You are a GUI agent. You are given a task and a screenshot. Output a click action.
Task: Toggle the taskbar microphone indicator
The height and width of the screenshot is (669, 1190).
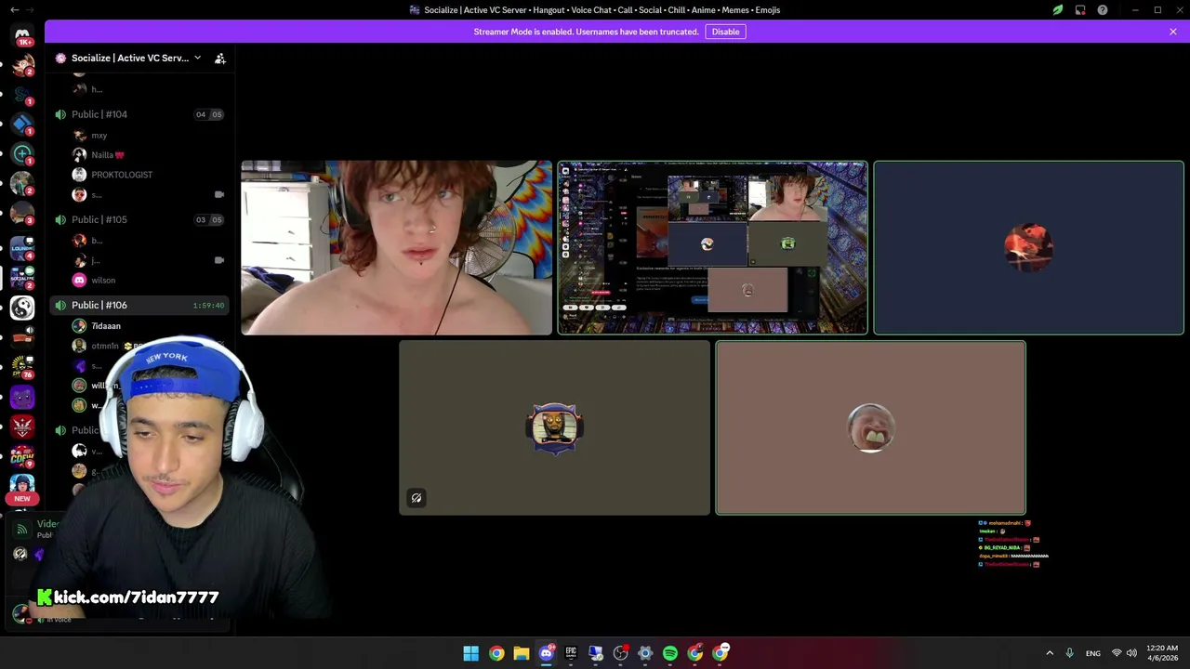pyautogui.click(x=1070, y=653)
